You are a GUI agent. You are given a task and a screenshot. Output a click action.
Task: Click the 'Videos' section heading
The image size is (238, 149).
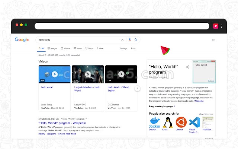point(43,61)
